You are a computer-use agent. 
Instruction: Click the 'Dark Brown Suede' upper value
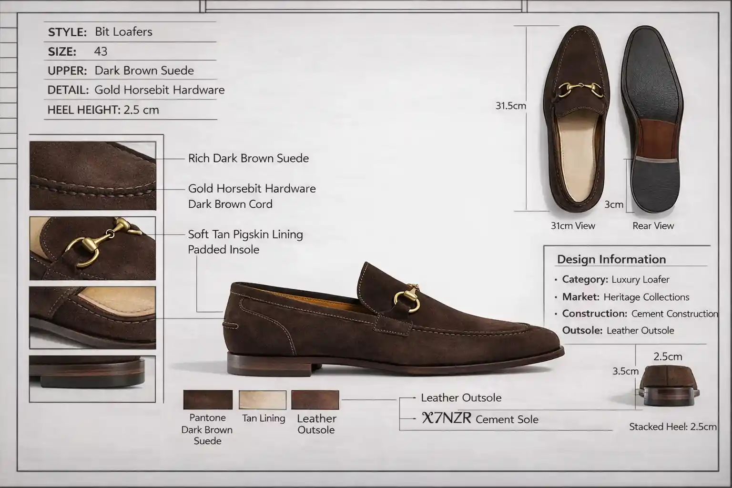144,71
